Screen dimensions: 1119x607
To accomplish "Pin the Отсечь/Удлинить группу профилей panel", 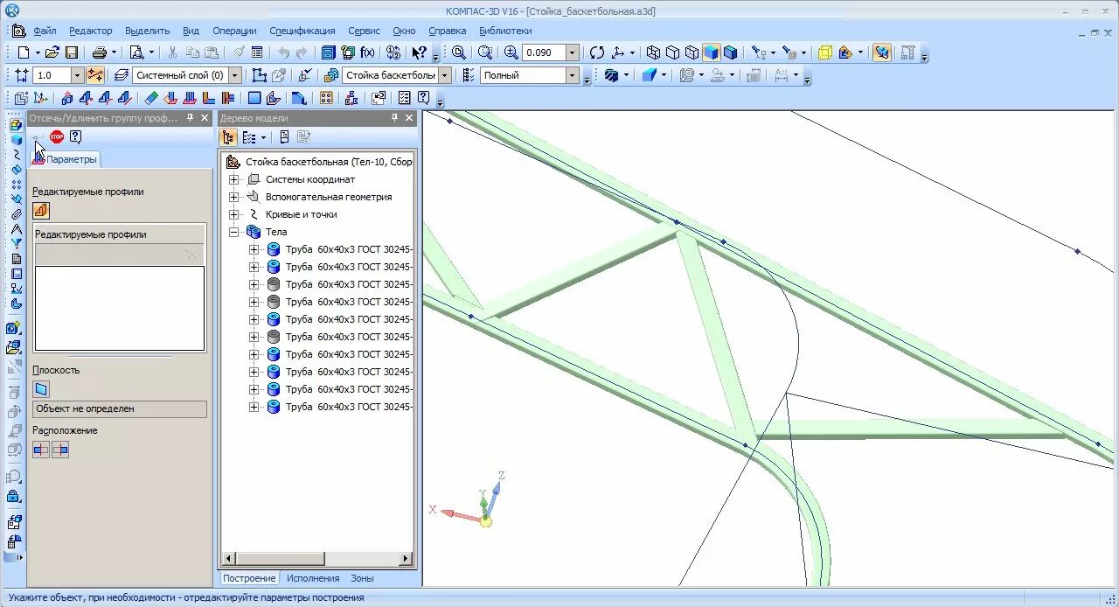I will coord(191,118).
